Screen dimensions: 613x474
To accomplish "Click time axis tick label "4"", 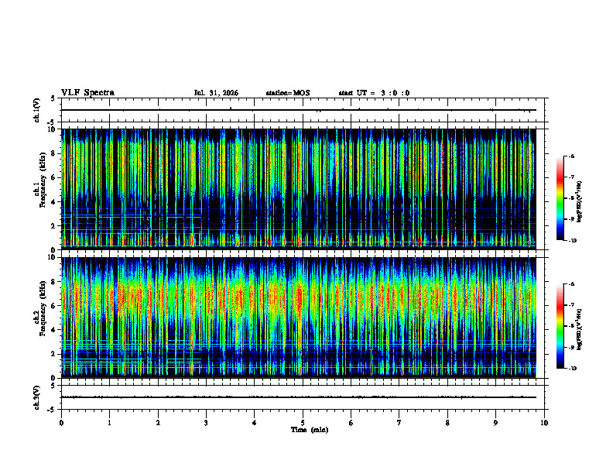I will 255,423.
